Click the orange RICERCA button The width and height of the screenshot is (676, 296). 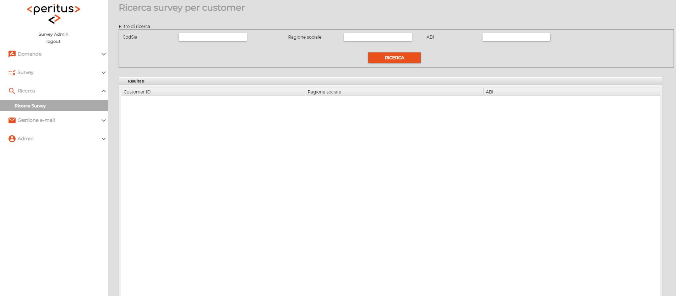[x=394, y=58]
